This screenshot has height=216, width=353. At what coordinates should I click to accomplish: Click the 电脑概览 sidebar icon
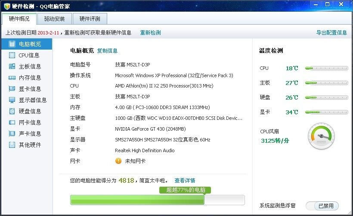[12, 44]
